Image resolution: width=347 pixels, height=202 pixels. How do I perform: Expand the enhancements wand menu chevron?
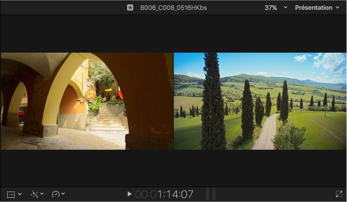click(x=42, y=194)
